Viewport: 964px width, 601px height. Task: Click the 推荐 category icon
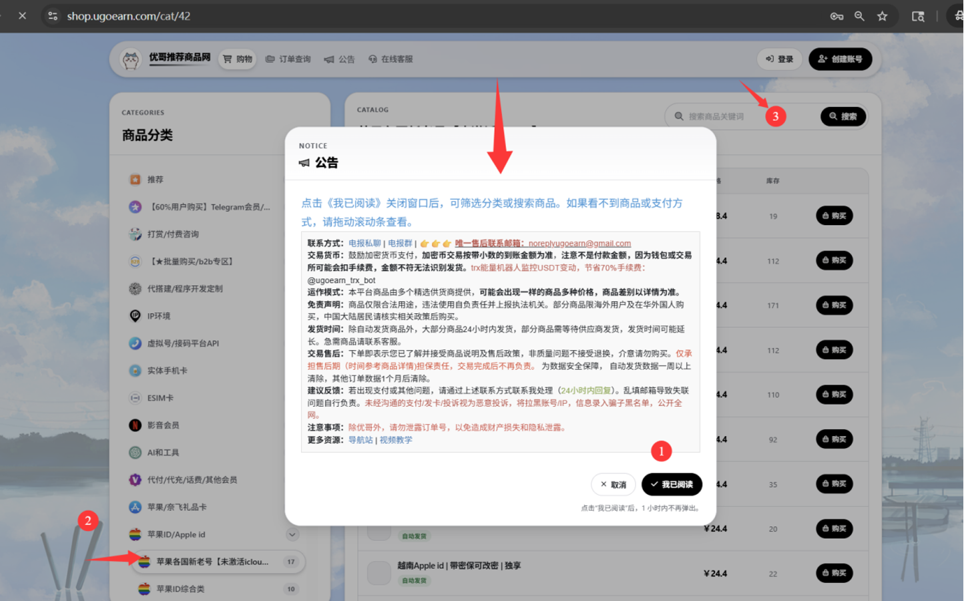click(x=135, y=180)
